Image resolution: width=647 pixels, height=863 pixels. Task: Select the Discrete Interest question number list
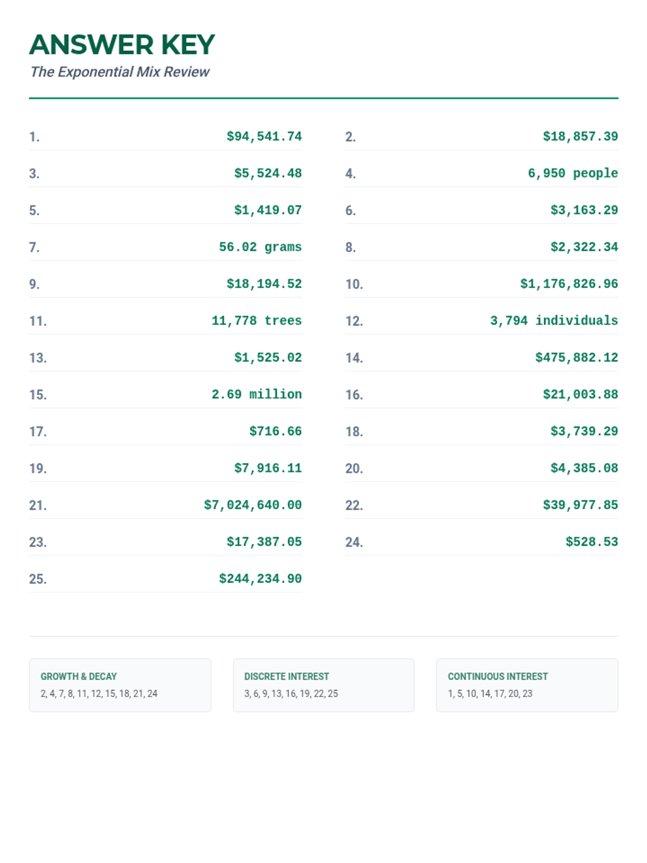[x=291, y=694]
